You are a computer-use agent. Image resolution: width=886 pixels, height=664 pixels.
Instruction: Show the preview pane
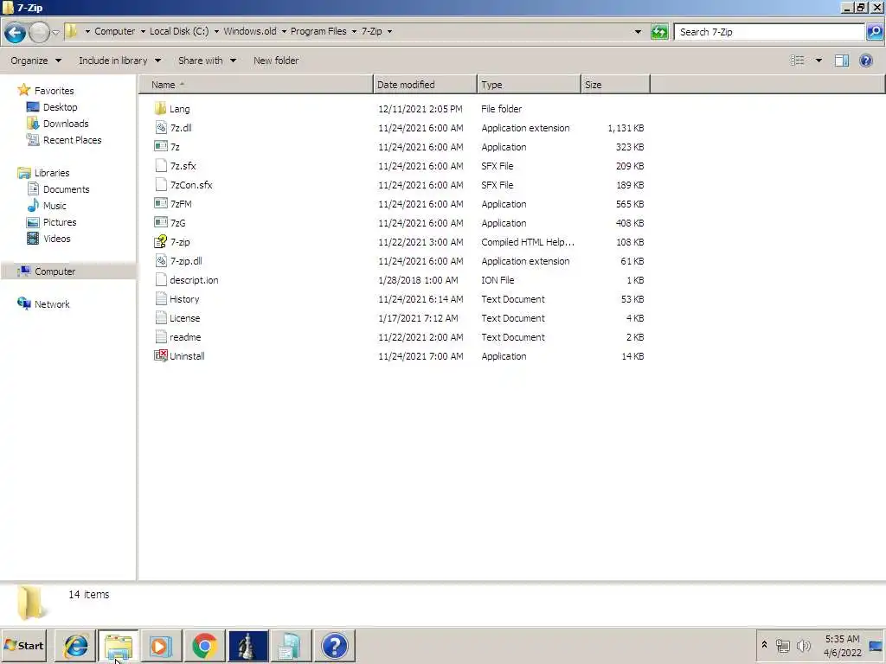(x=841, y=61)
